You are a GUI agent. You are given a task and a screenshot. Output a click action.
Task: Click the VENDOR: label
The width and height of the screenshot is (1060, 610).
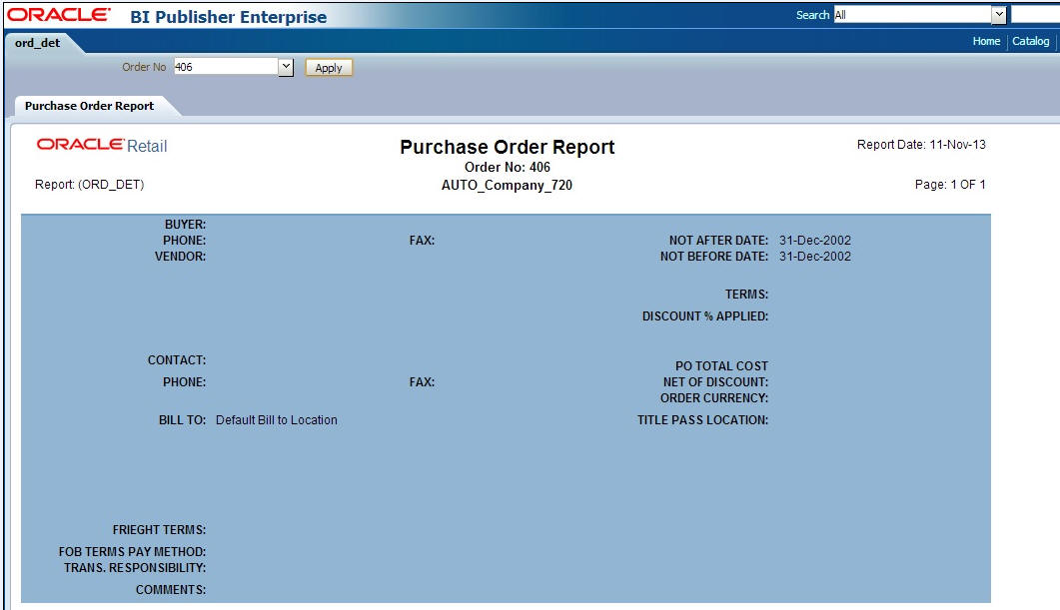pyautogui.click(x=181, y=257)
